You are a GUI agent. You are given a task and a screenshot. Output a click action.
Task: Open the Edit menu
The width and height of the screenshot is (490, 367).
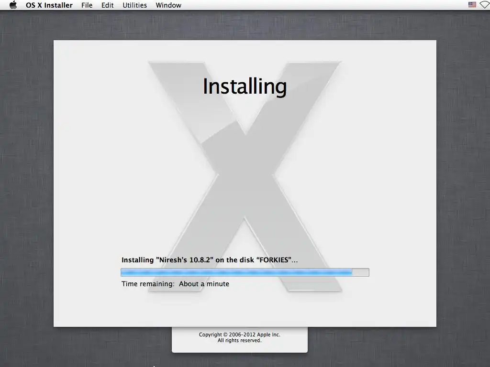coord(108,5)
